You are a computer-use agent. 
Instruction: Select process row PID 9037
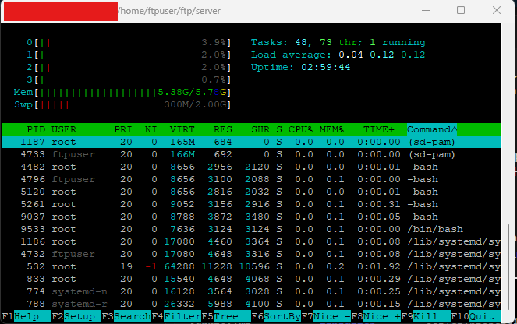point(251,217)
